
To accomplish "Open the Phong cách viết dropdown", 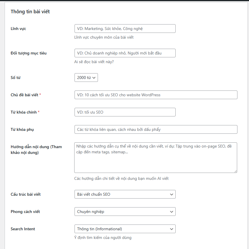I will (x=125, y=212).
